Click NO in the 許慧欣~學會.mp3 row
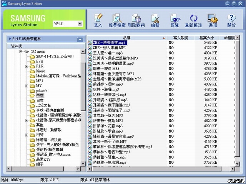The image size is (246, 184). (171, 131)
